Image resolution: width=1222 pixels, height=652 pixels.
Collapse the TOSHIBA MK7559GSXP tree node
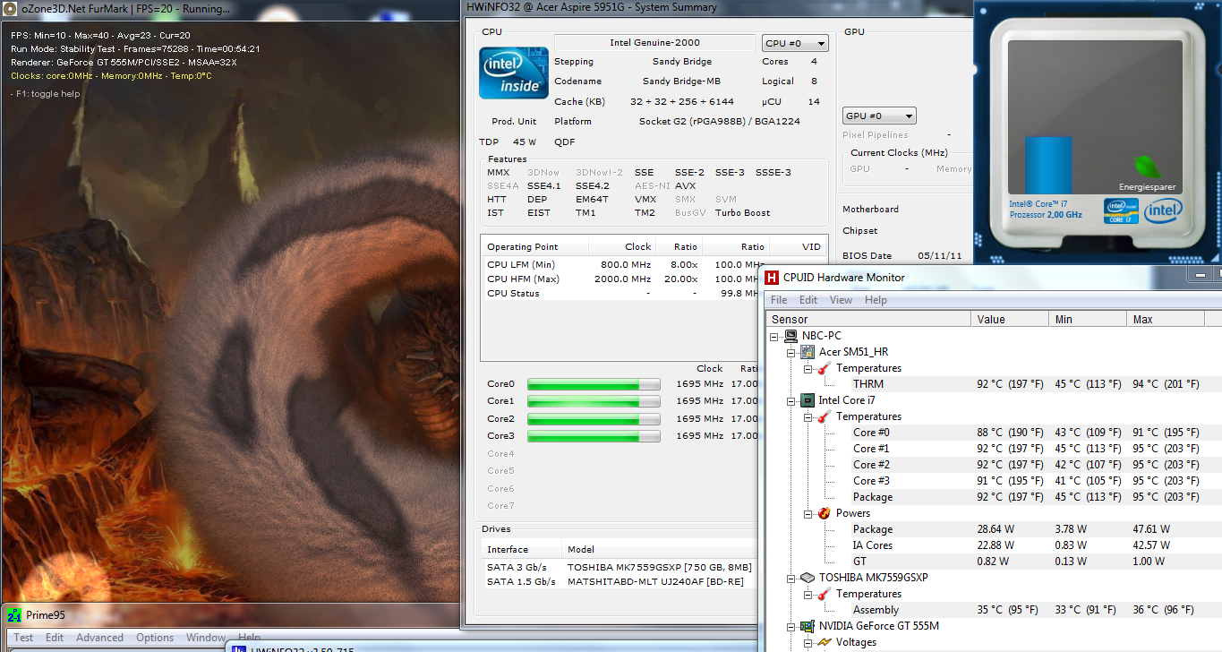791,578
